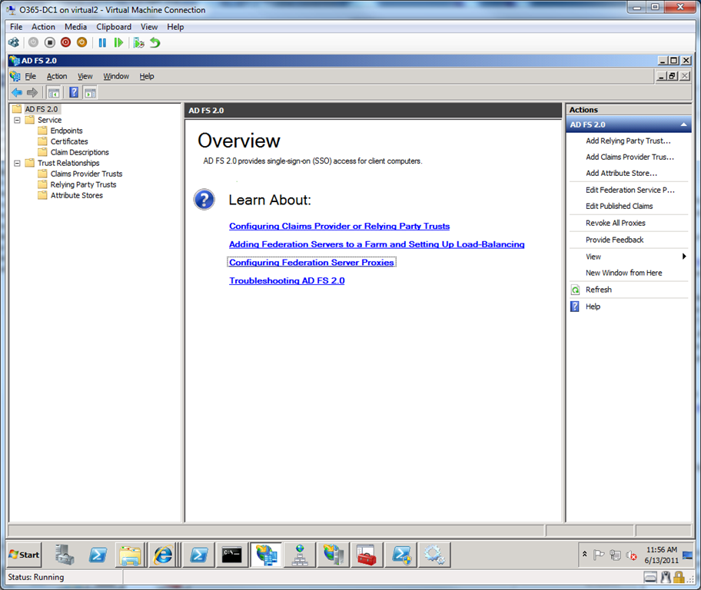This screenshot has height=590, width=701.
Task: Open Adding Federation Servers to a Farm link
Action: point(377,244)
